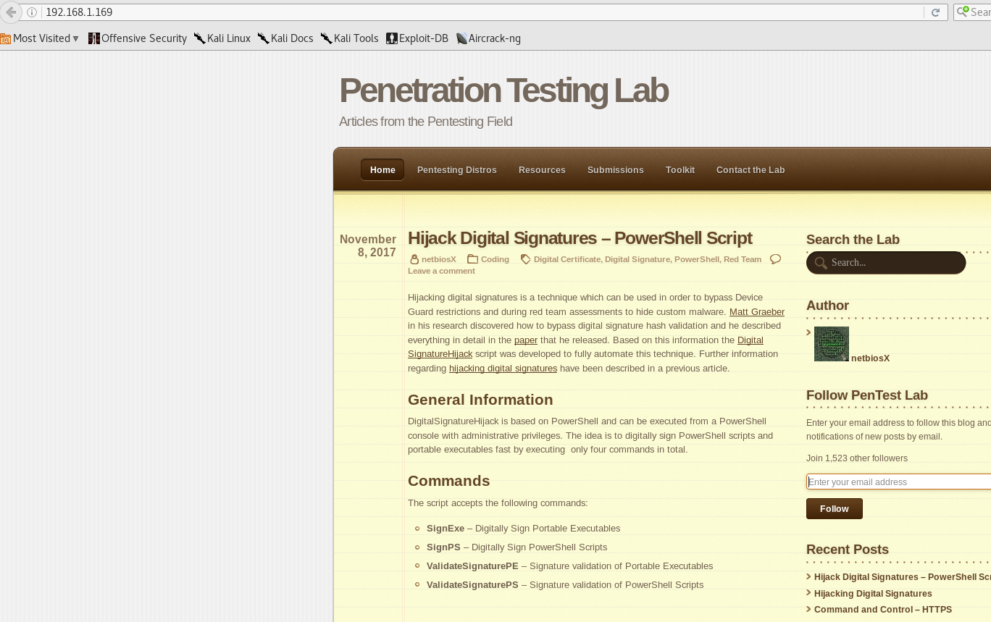This screenshot has width=991, height=622.
Task: Open the Toolkit menu
Action: pyautogui.click(x=680, y=170)
